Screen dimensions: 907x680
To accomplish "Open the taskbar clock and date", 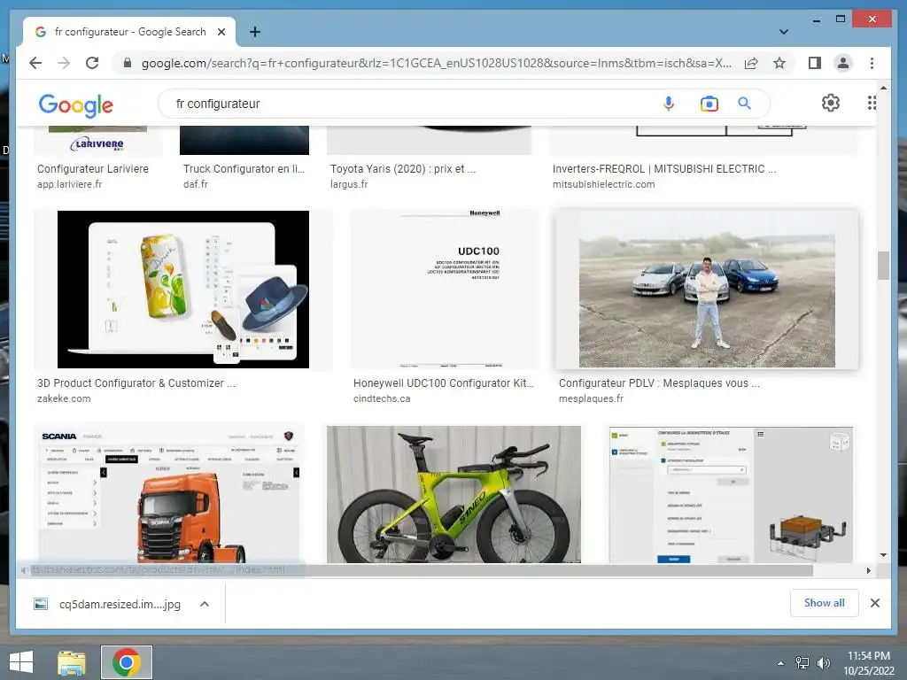I will 868,663.
